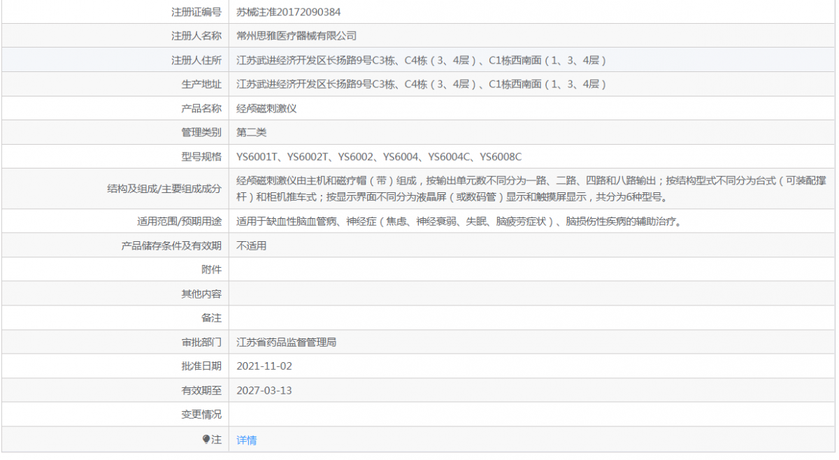
Task: Click the 产品储存条件及有效期 label
Action: 171,246
